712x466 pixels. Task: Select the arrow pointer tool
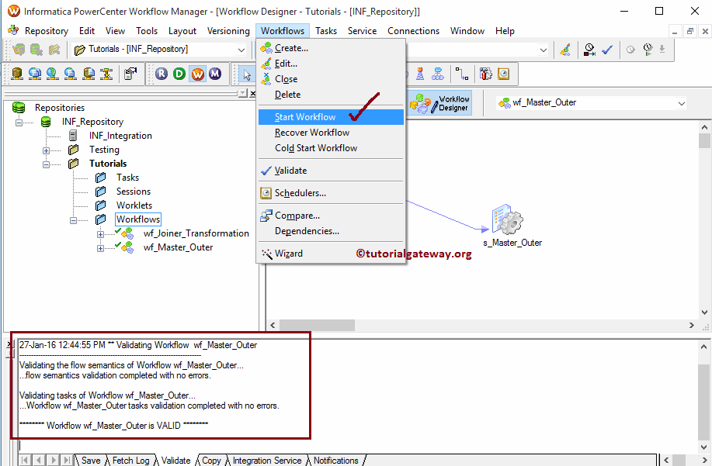coord(247,74)
